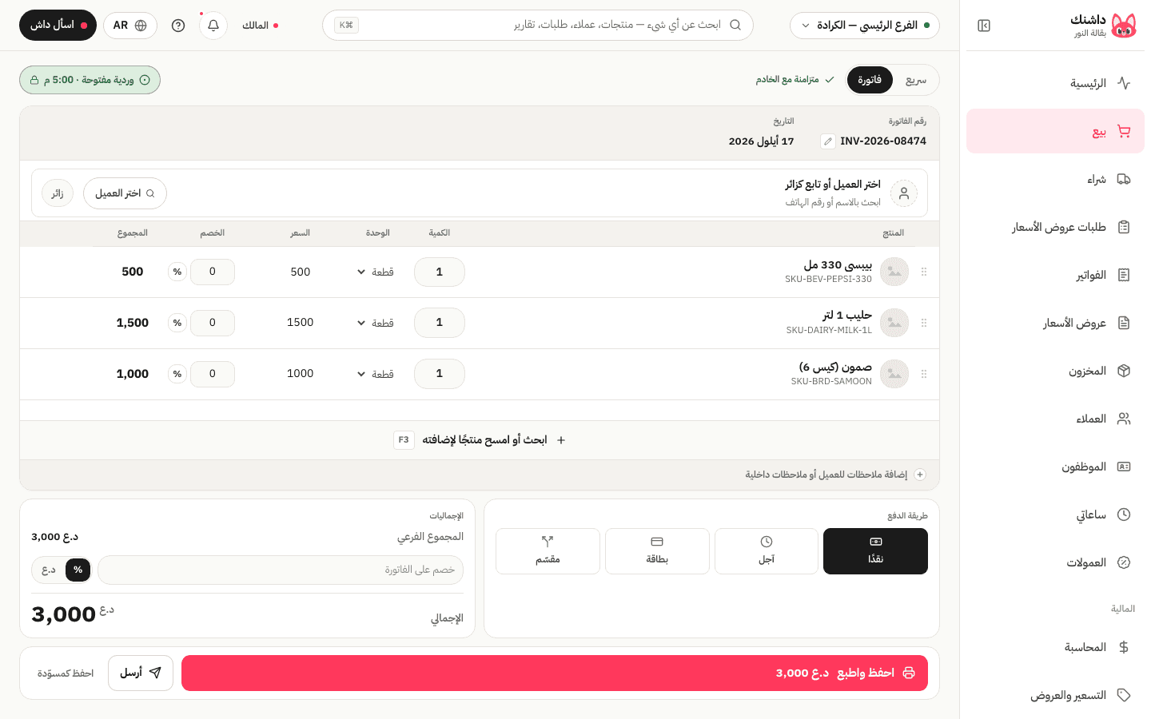
Task: Click التسعير والعروض tag icon
Action: click(1124, 695)
